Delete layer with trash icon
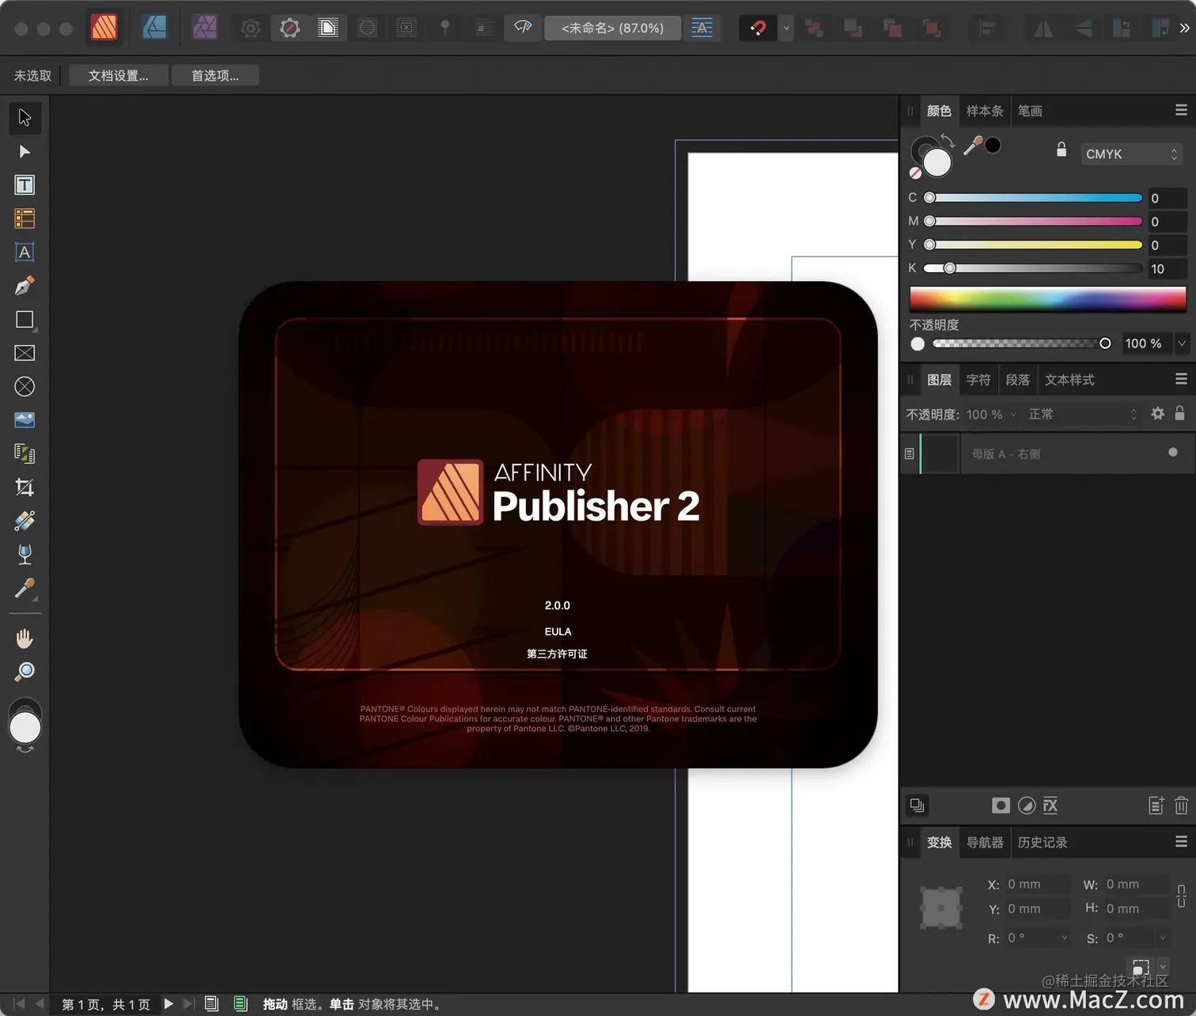1196x1016 pixels. 1180,806
